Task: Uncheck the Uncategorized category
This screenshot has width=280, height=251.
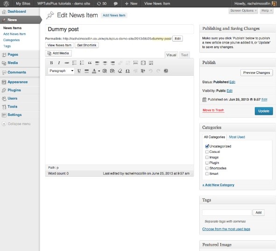Action: coord(207,146)
